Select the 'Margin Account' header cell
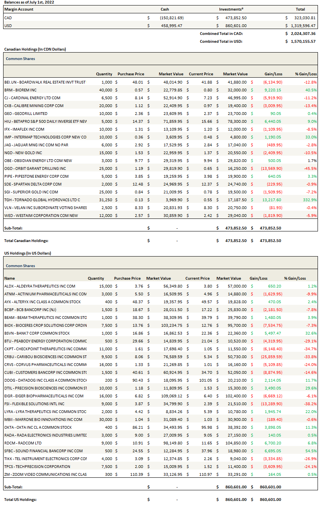325x506 pixels. point(19,9)
